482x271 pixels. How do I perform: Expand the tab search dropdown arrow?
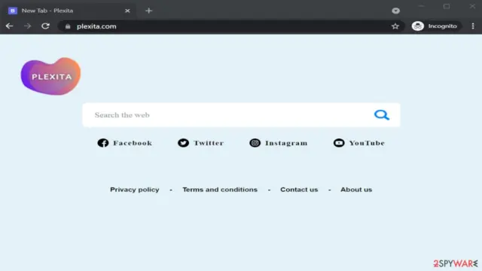tap(395, 11)
